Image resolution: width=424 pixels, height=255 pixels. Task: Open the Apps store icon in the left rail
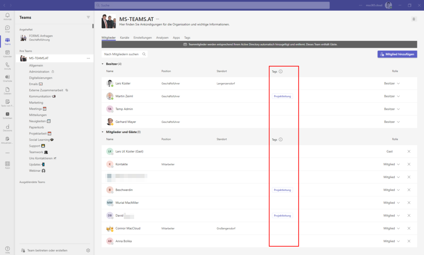point(7,165)
